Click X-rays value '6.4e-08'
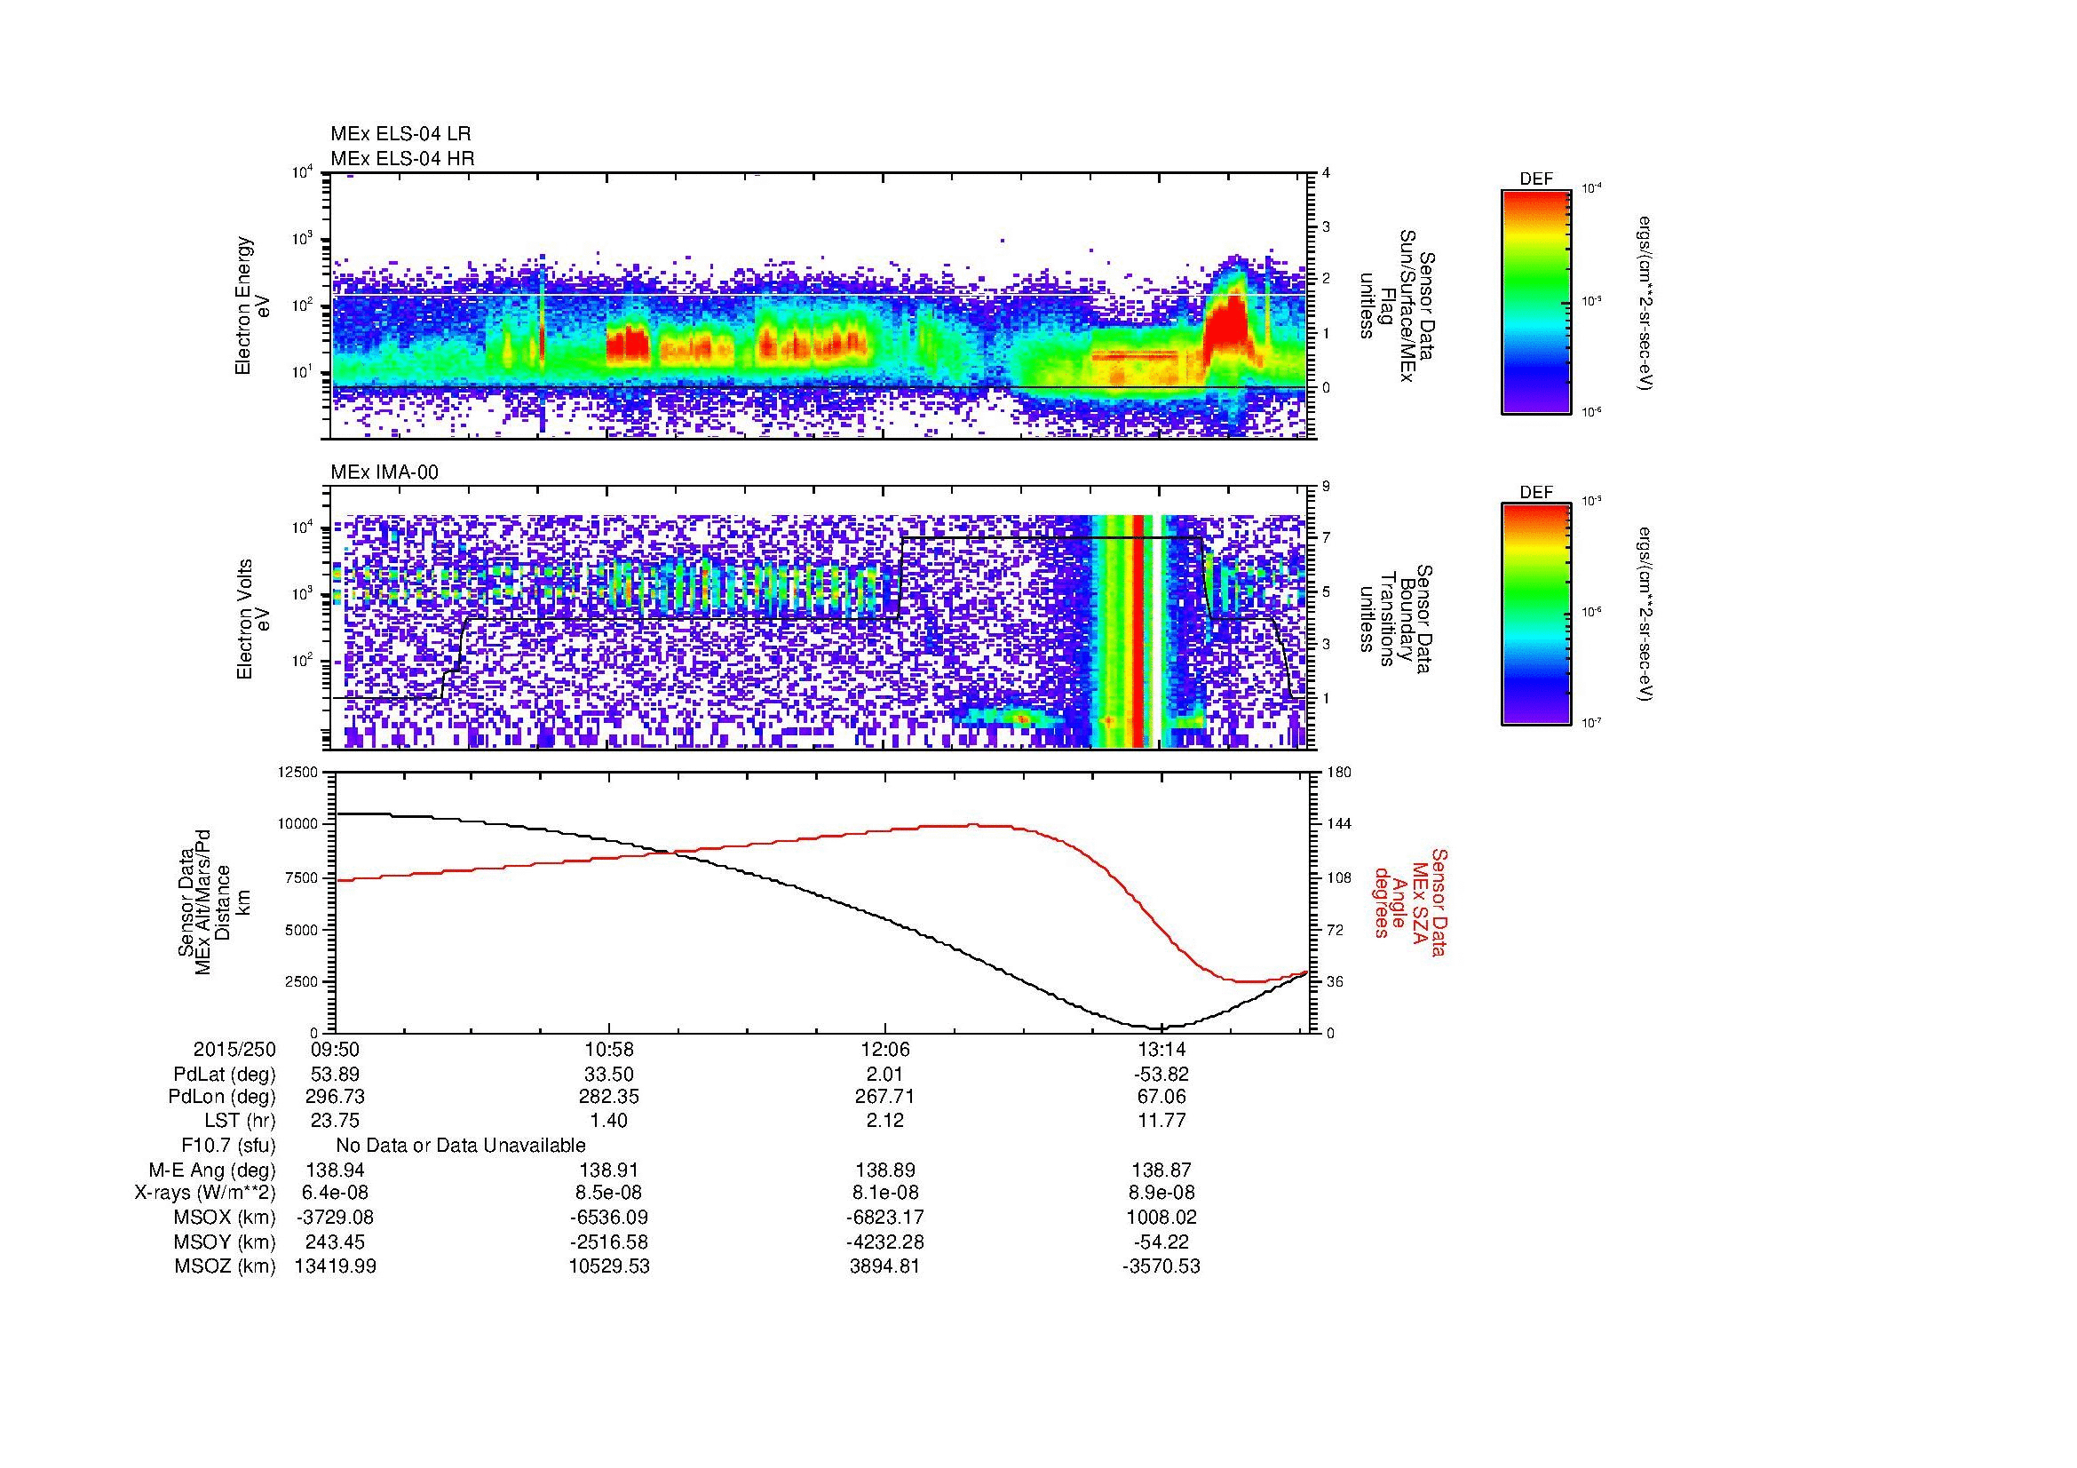The height and width of the screenshot is (1468, 2077). pyautogui.click(x=336, y=1193)
